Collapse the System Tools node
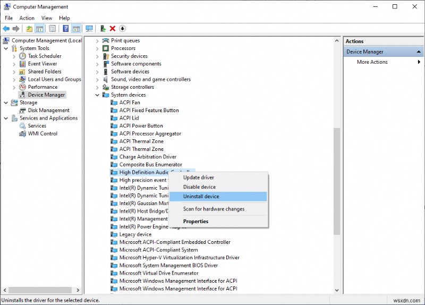The height and width of the screenshot is (305, 425). click(6, 48)
